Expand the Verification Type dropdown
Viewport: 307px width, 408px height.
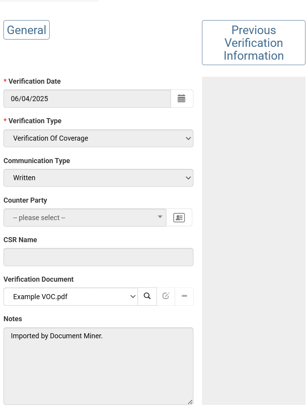pos(98,138)
